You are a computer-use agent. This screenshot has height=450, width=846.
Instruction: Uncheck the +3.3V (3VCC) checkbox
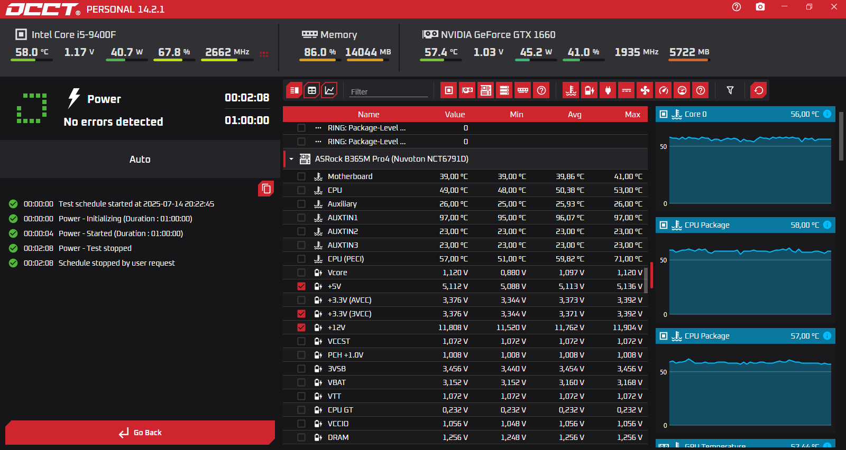click(x=301, y=314)
